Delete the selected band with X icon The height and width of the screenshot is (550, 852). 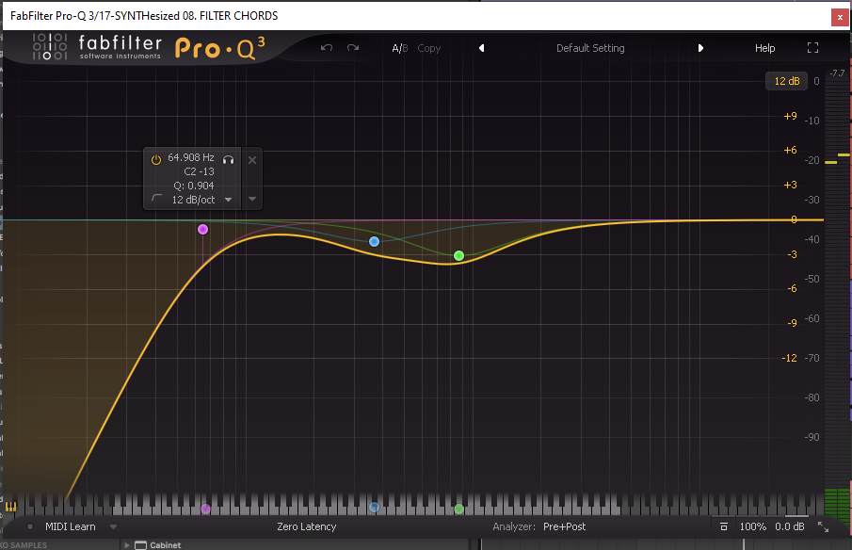tap(252, 160)
